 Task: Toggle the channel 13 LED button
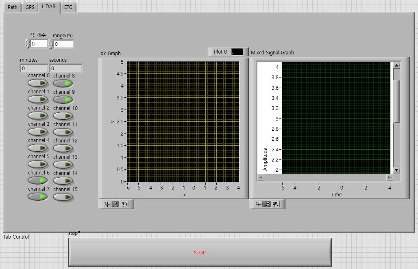tap(63, 165)
